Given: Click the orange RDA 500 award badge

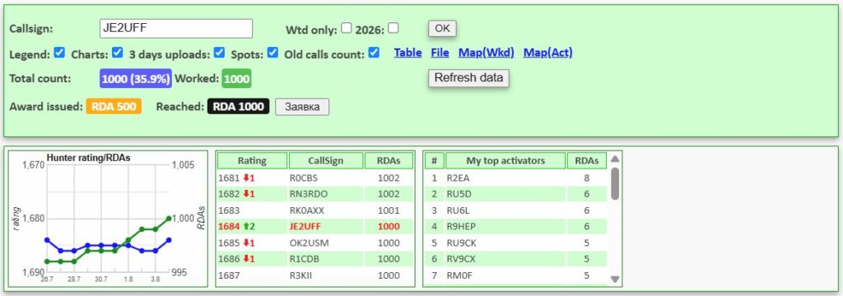Looking at the screenshot, I should (x=114, y=106).
